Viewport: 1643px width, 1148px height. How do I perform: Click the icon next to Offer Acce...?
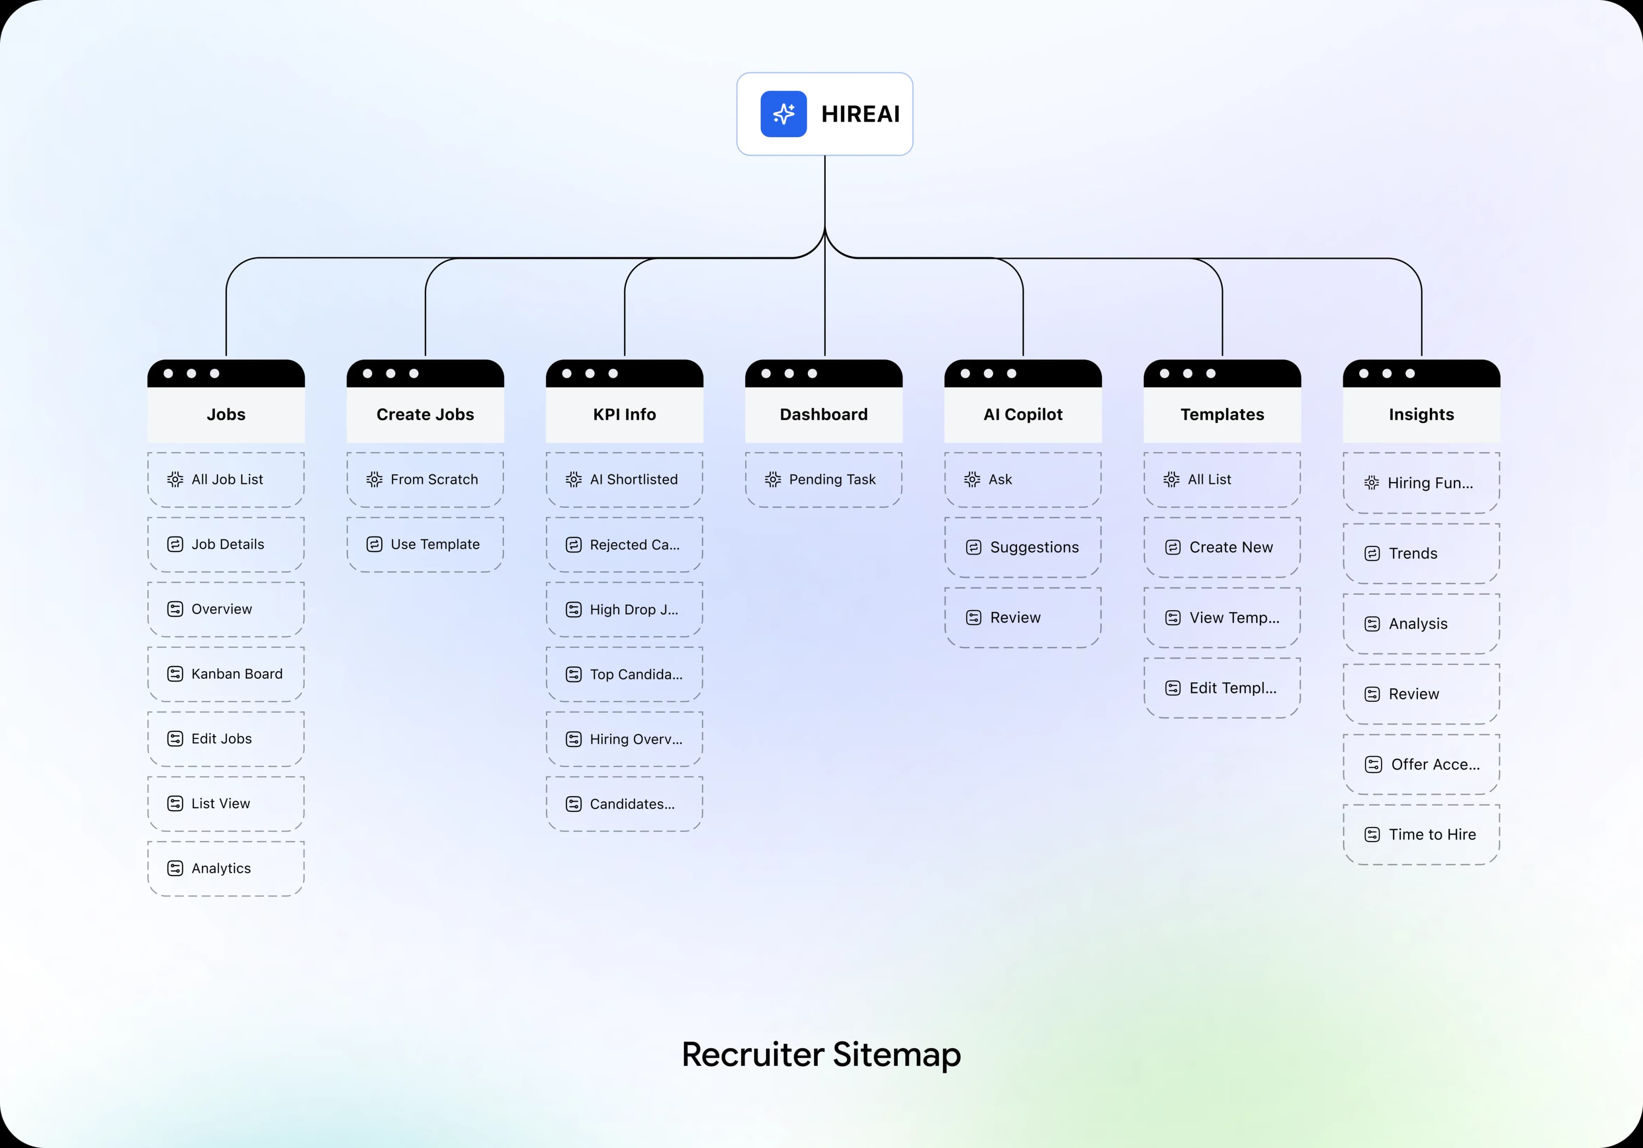point(1374,764)
